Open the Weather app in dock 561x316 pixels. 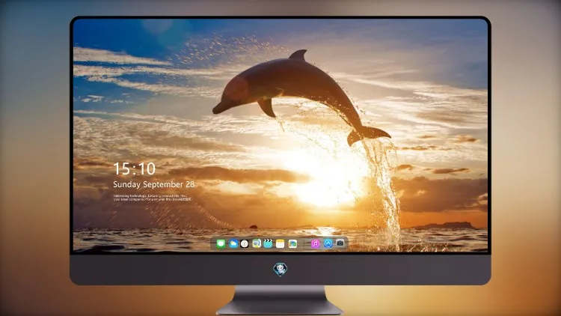[x=233, y=243]
